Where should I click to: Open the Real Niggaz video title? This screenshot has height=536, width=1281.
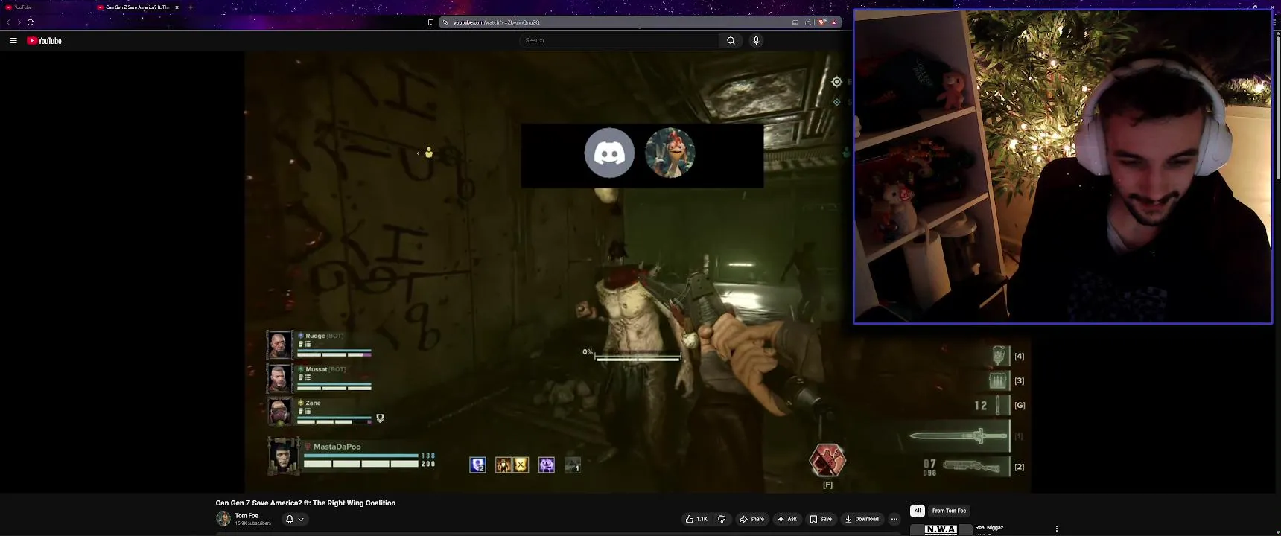click(x=989, y=528)
